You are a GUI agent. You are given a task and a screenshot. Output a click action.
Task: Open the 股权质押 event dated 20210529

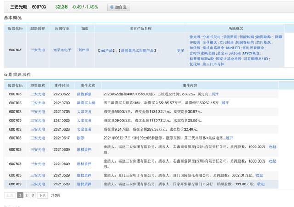(84, 175)
